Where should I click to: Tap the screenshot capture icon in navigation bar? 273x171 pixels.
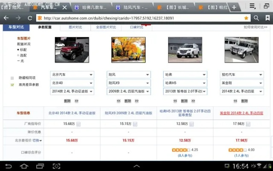click(56, 166)
